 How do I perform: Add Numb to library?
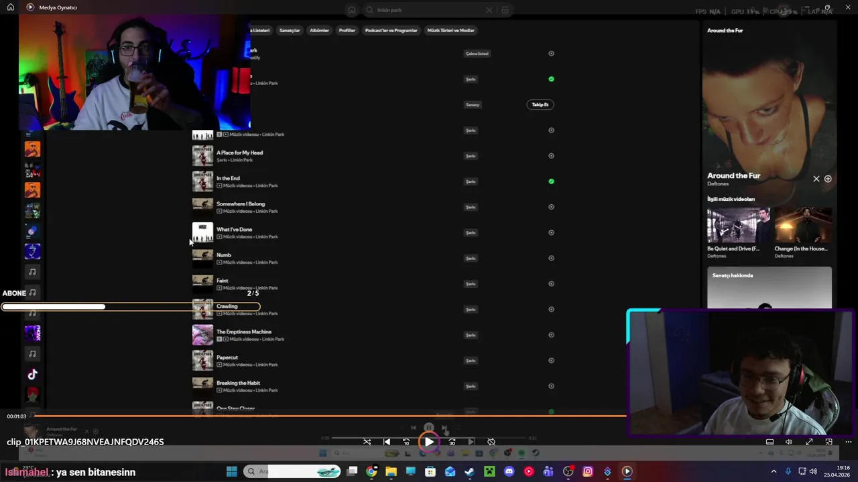point(552,258)
